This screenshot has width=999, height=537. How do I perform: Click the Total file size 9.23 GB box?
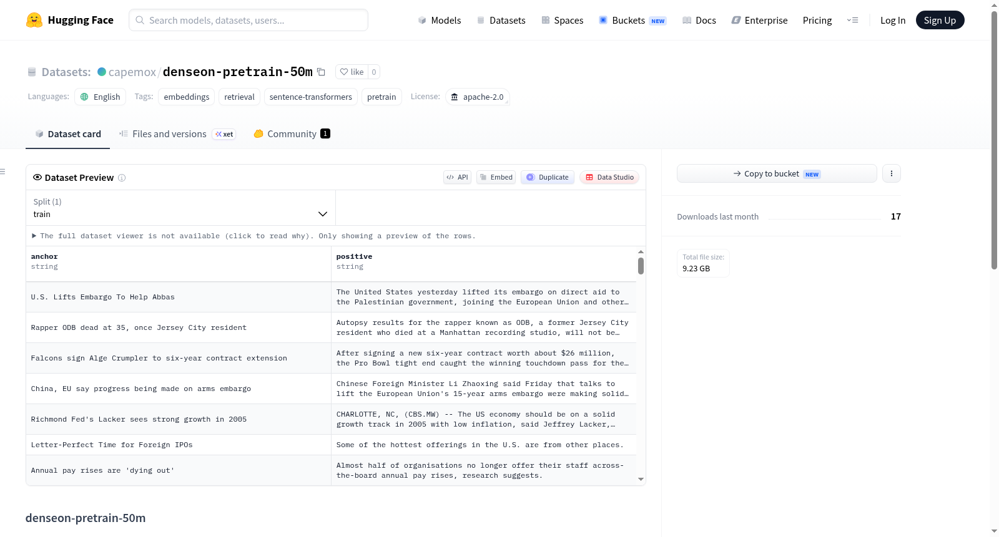pos(703,263)
